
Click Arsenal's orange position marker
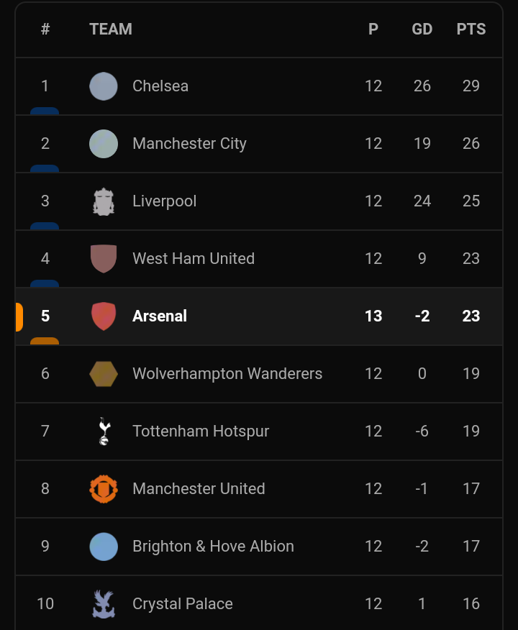45,341
